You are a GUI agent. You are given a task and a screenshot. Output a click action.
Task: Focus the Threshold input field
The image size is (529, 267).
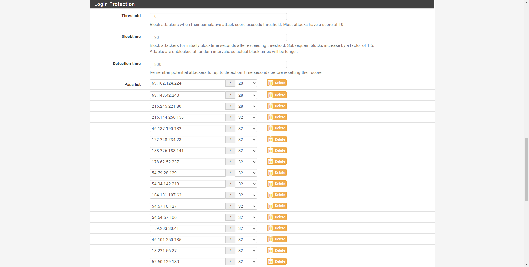pos(218,17)
